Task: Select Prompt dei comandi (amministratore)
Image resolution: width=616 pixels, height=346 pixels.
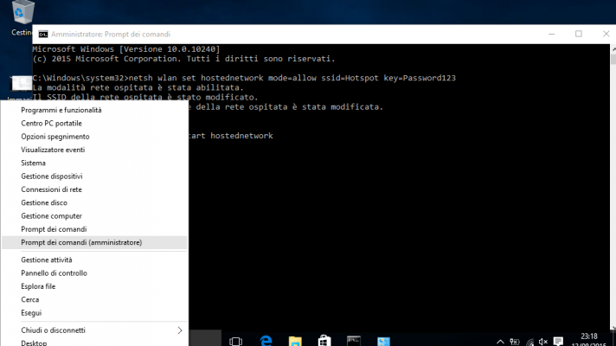Action: (94, 243)
